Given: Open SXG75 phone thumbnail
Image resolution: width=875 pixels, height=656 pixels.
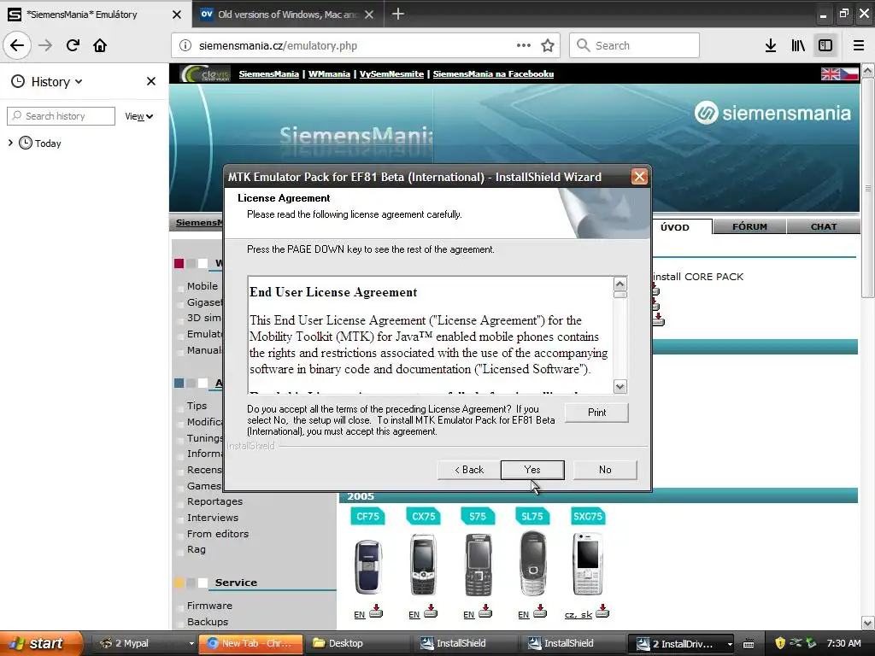Looking at the screenshot, I should coord(587,564).
